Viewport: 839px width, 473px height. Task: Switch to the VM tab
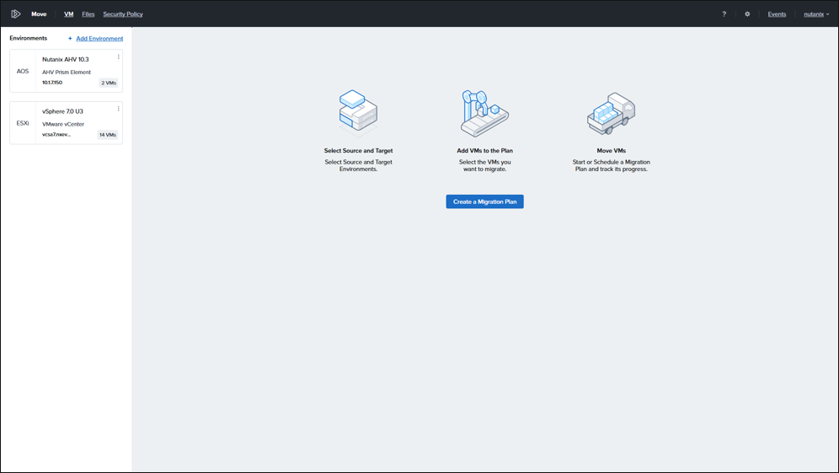click(x=69, y=14)
